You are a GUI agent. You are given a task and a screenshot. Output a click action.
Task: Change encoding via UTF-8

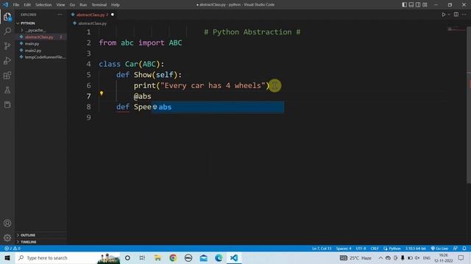coord(361,249)
